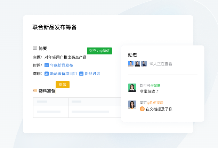Open the 新品筹备项目组 group chat link
218x148 pixels.
click(63, 73)
